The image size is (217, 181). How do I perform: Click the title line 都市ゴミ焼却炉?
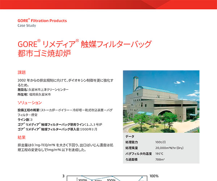pyautogui.click(x=44, y=53)
